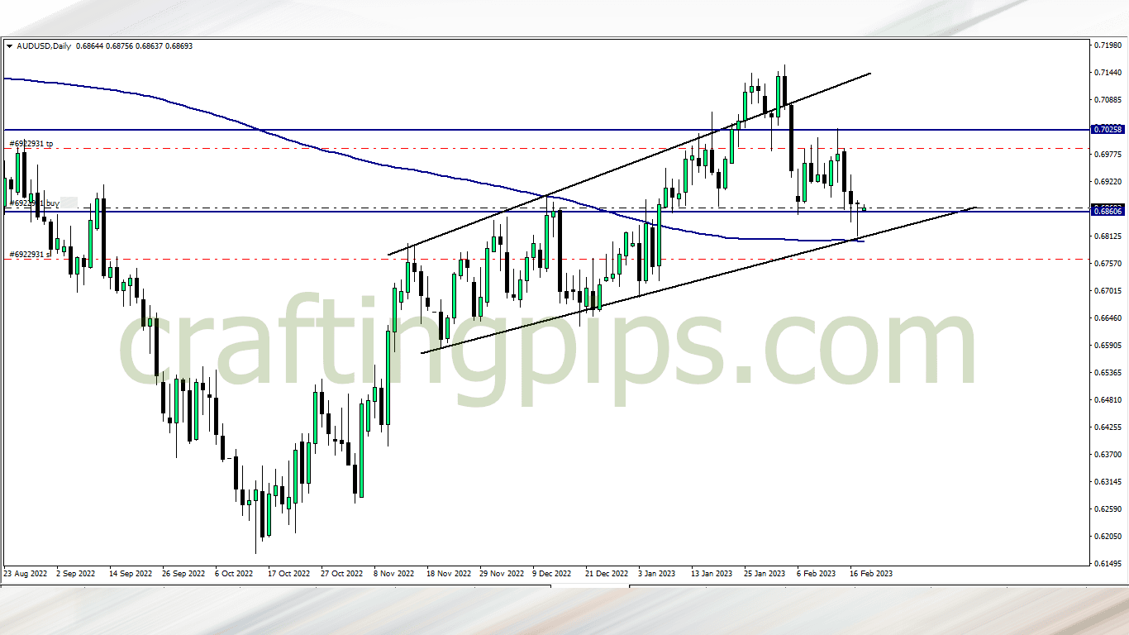Click 0.66460 on the price scale

(x=1108, y=317)
